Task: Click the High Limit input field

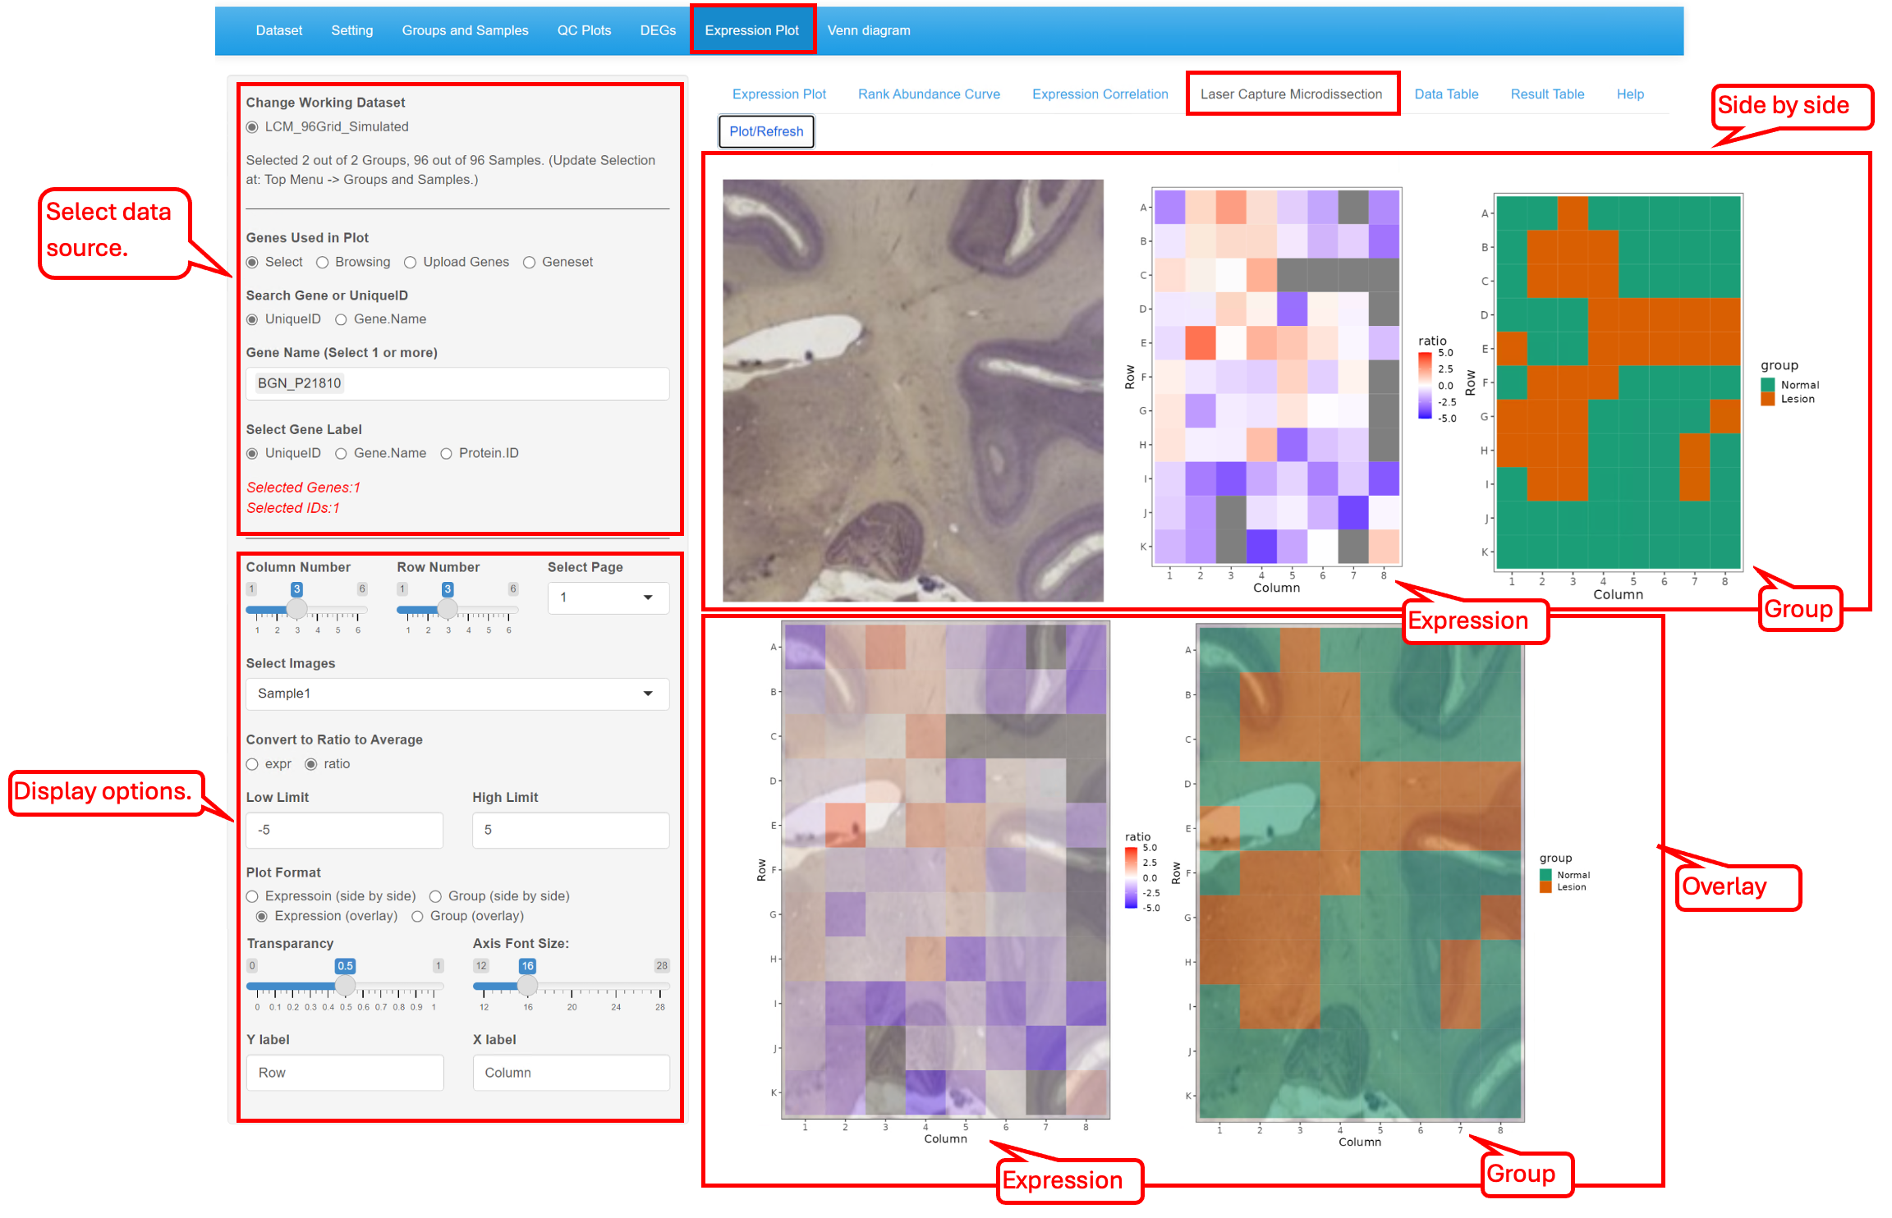Action: pyautogui.click(x=571, y=830)
